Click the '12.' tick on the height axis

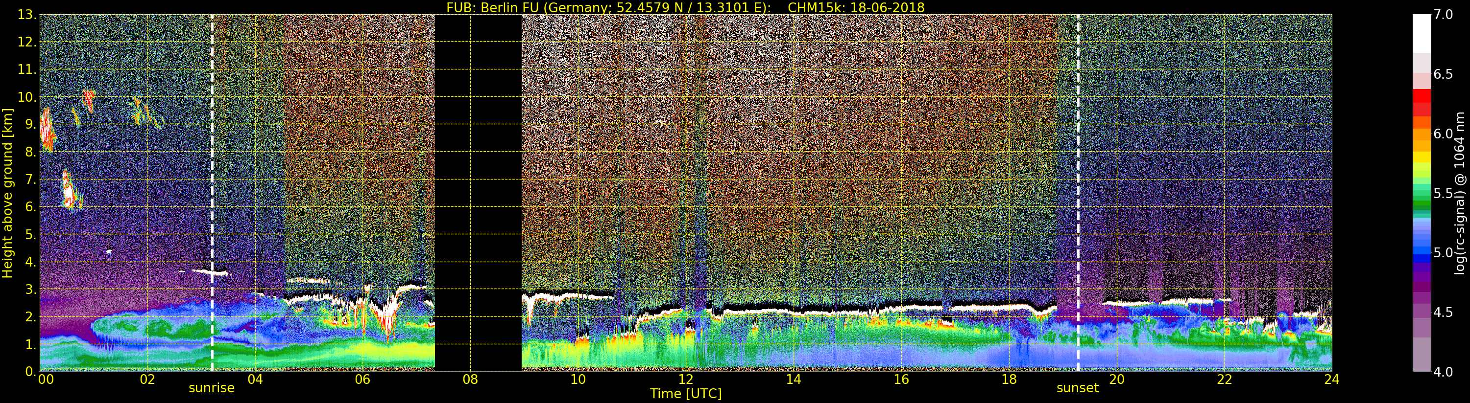27,42
